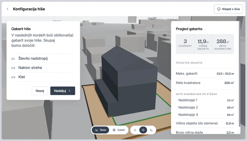Screen dimensions: 247x141
Task: Click the 288 m² Neto kvadratura stat
Action: (223, 44)
